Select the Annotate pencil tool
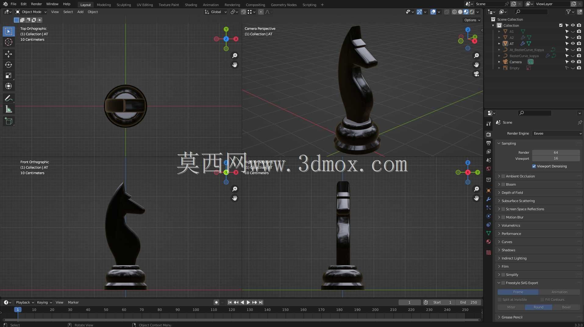Screen dimensions: 584x327 coord(9,98)
